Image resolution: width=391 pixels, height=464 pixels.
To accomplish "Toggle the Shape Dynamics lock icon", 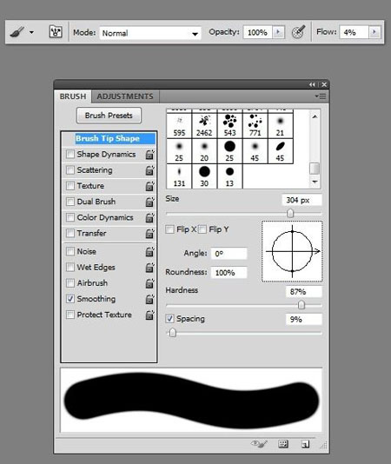I will [x=150, y=155].
